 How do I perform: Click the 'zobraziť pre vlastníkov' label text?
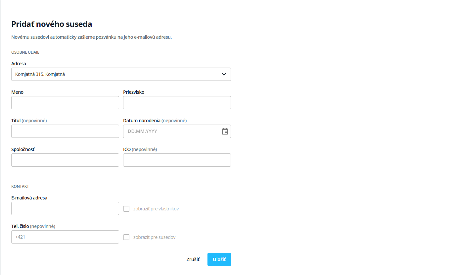156,209
